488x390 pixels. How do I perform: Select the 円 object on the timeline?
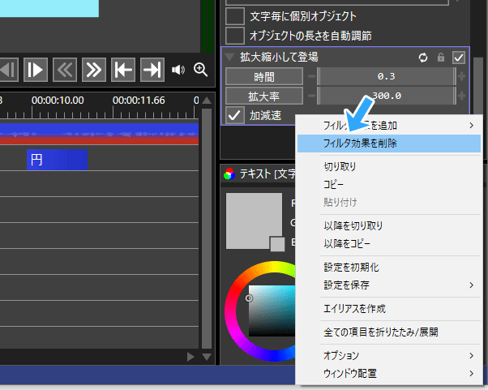coord(57,160)
